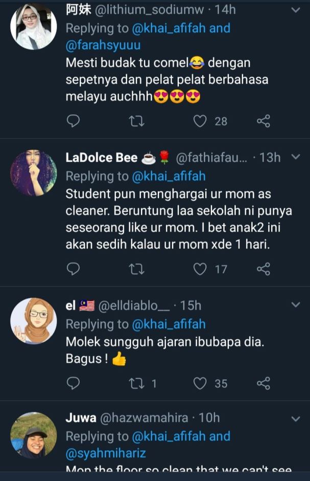
Task: Like el's tweet with 35 likes
Action: (x=201, y=383)
